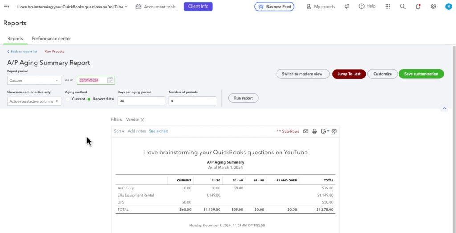456x233 pixels.
Task: Click See a chart link
Action: [159, 131]
